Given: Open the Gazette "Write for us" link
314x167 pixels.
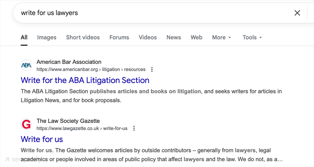Looking at the screenshot, I should click(42, 139).
